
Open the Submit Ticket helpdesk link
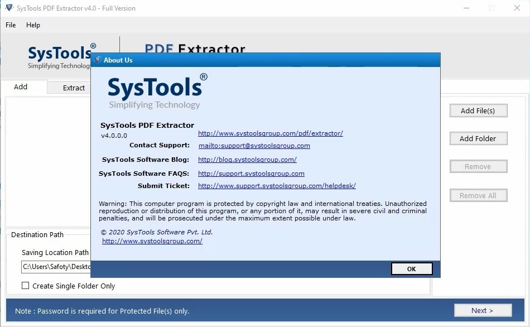[x=277, y=186]
